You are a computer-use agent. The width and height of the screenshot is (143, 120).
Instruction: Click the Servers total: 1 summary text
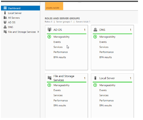tap(83, 22)
